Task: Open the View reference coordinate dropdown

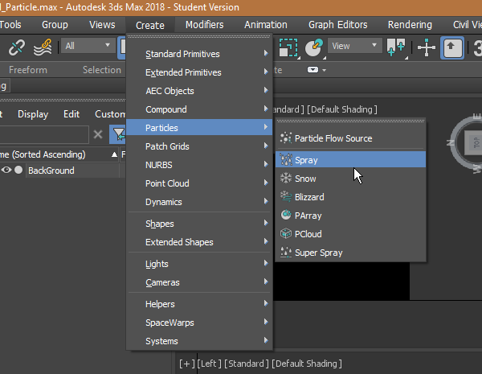Action: [x=355, y=46]
